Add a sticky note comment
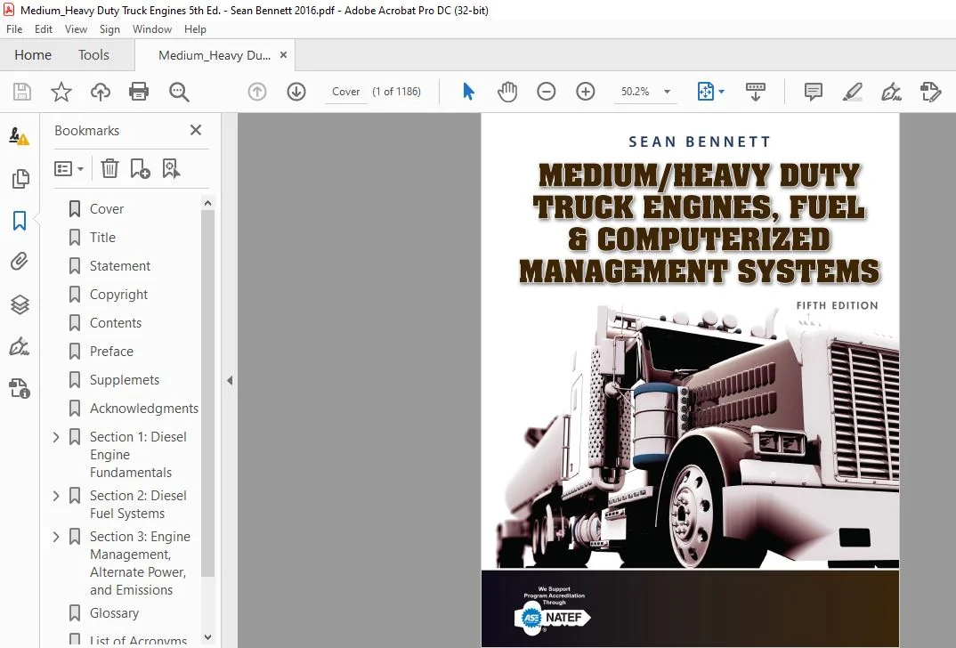Image resolution: width=956 pixels, height=648 pixels. coord(814,92)
